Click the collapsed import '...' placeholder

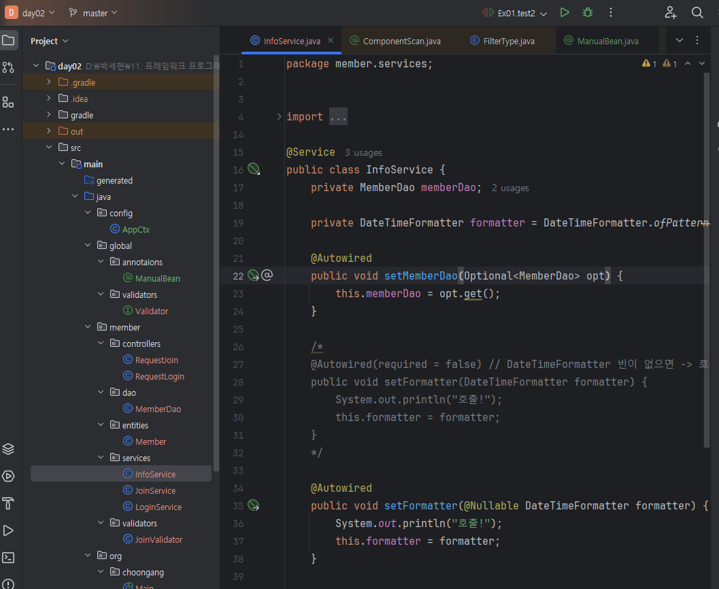(x=338, y=116)
